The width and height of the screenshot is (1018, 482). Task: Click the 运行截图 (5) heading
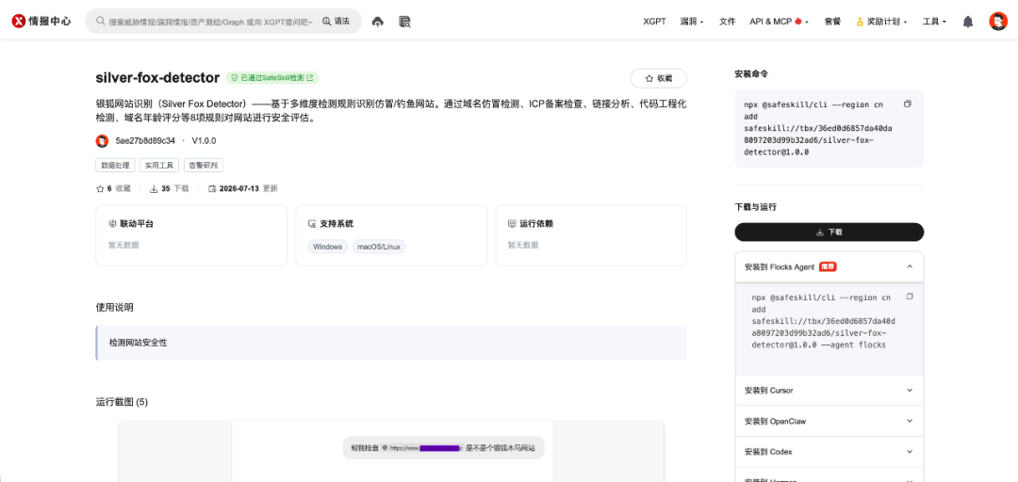[x=122, y=402]
